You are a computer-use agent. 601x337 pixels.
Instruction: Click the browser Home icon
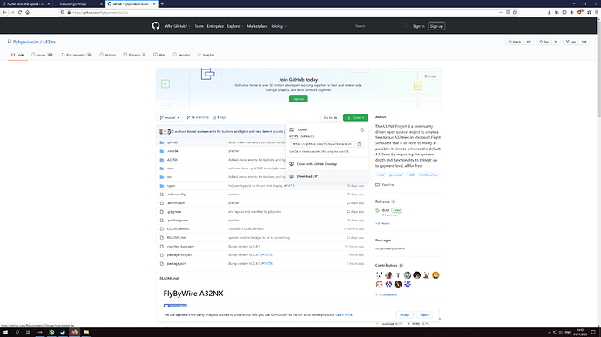[x=28, y=12]
